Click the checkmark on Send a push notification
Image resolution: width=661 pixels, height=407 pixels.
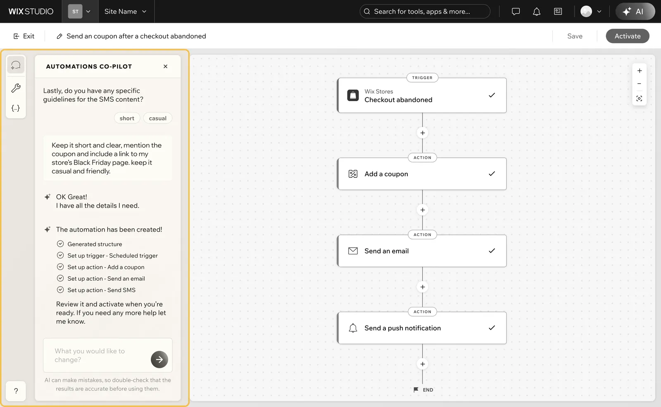tap(492, 328)
